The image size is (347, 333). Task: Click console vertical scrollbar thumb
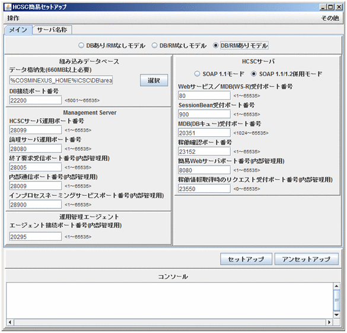click(336, 300)
